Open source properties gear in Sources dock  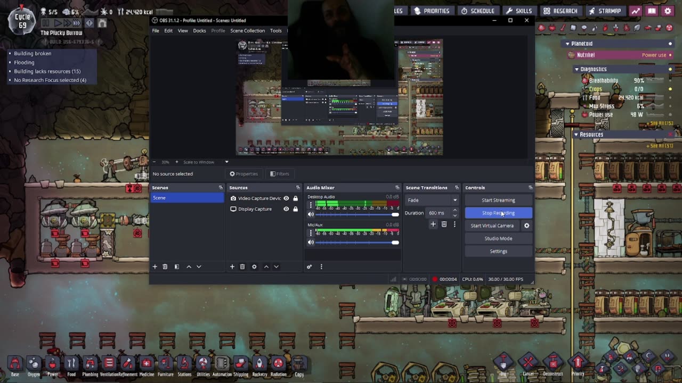pyautogui.click(x=254, y=267)
